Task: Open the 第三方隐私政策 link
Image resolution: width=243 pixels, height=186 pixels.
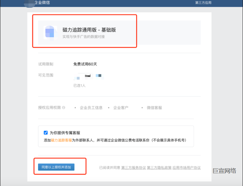Action: point(159,168)
